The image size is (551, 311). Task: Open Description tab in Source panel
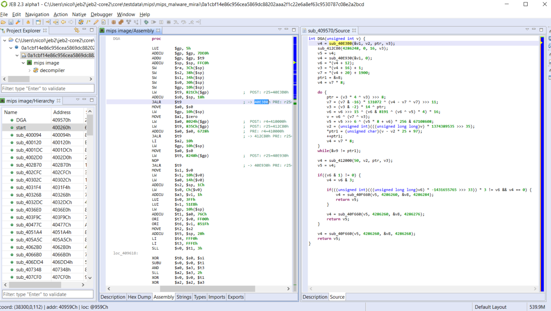coord(315,297)
